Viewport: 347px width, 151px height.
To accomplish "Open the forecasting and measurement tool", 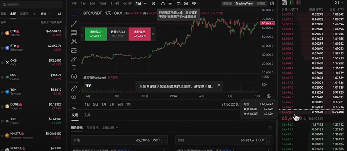I will tap(74, 50).
